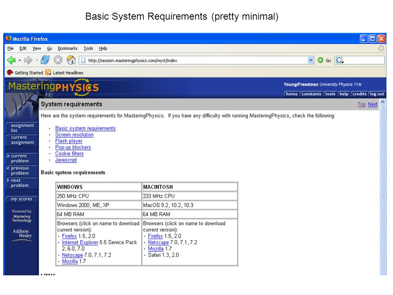393x295 pixels.
Task: Follow the Pop-up blockers link
Action: click(73, 147)
